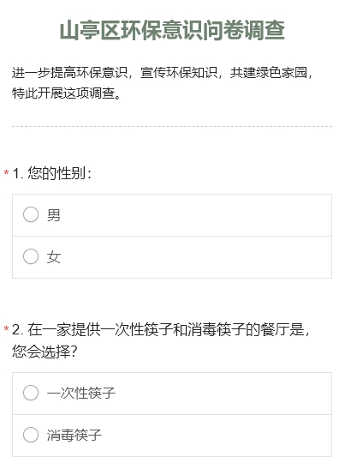Screen dimensions: 339x475
Task: Click the description line starting 进一步提高环保意识
Action: point(163,73)
